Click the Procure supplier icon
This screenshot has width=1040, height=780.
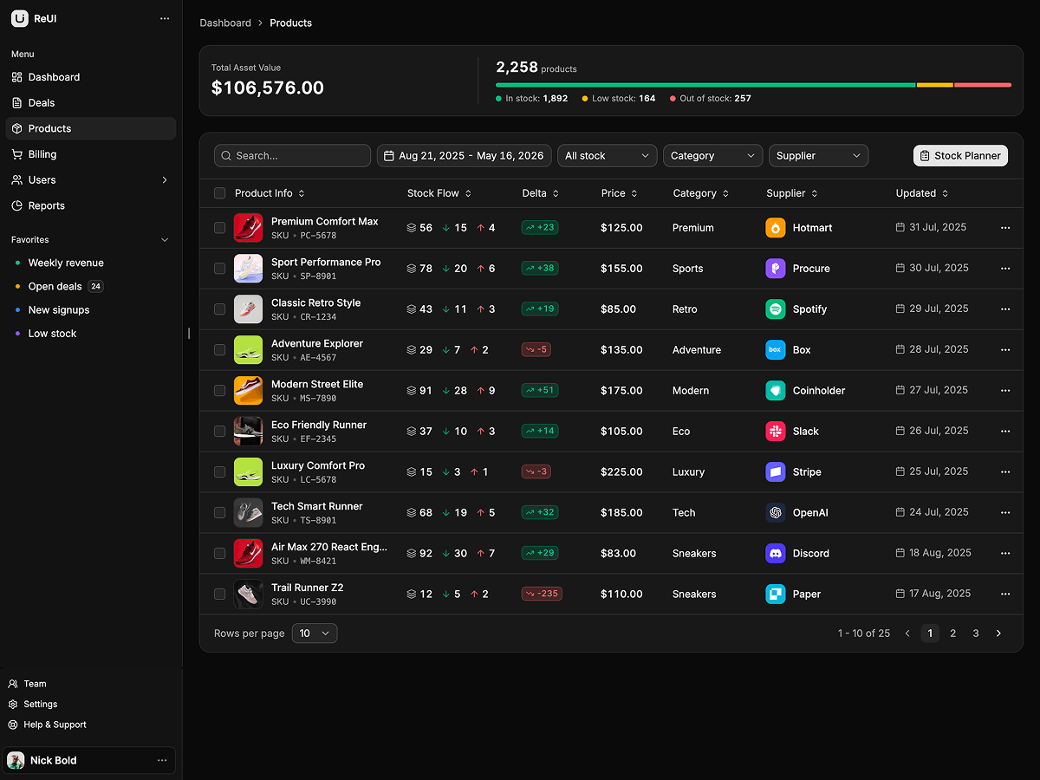tap(776, 269)
